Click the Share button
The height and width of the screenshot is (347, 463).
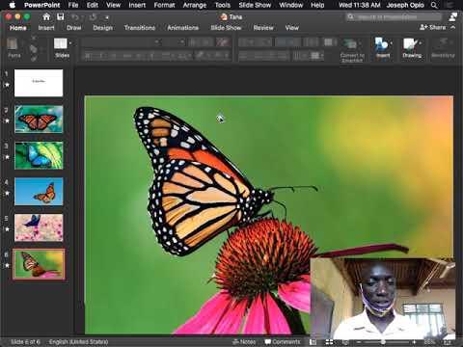[x=433, y=28]
